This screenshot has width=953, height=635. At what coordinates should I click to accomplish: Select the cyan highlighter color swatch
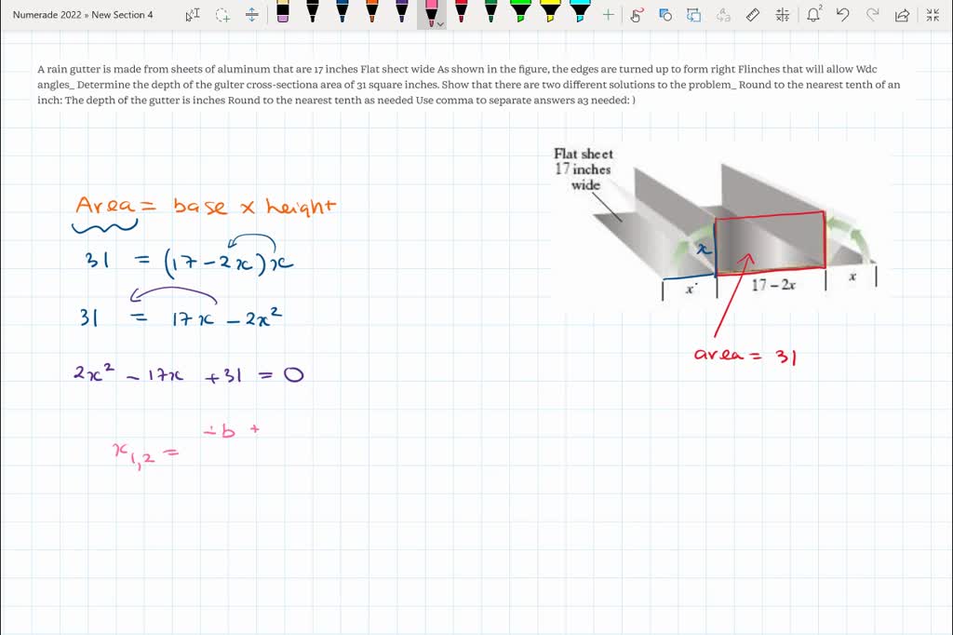577,14
